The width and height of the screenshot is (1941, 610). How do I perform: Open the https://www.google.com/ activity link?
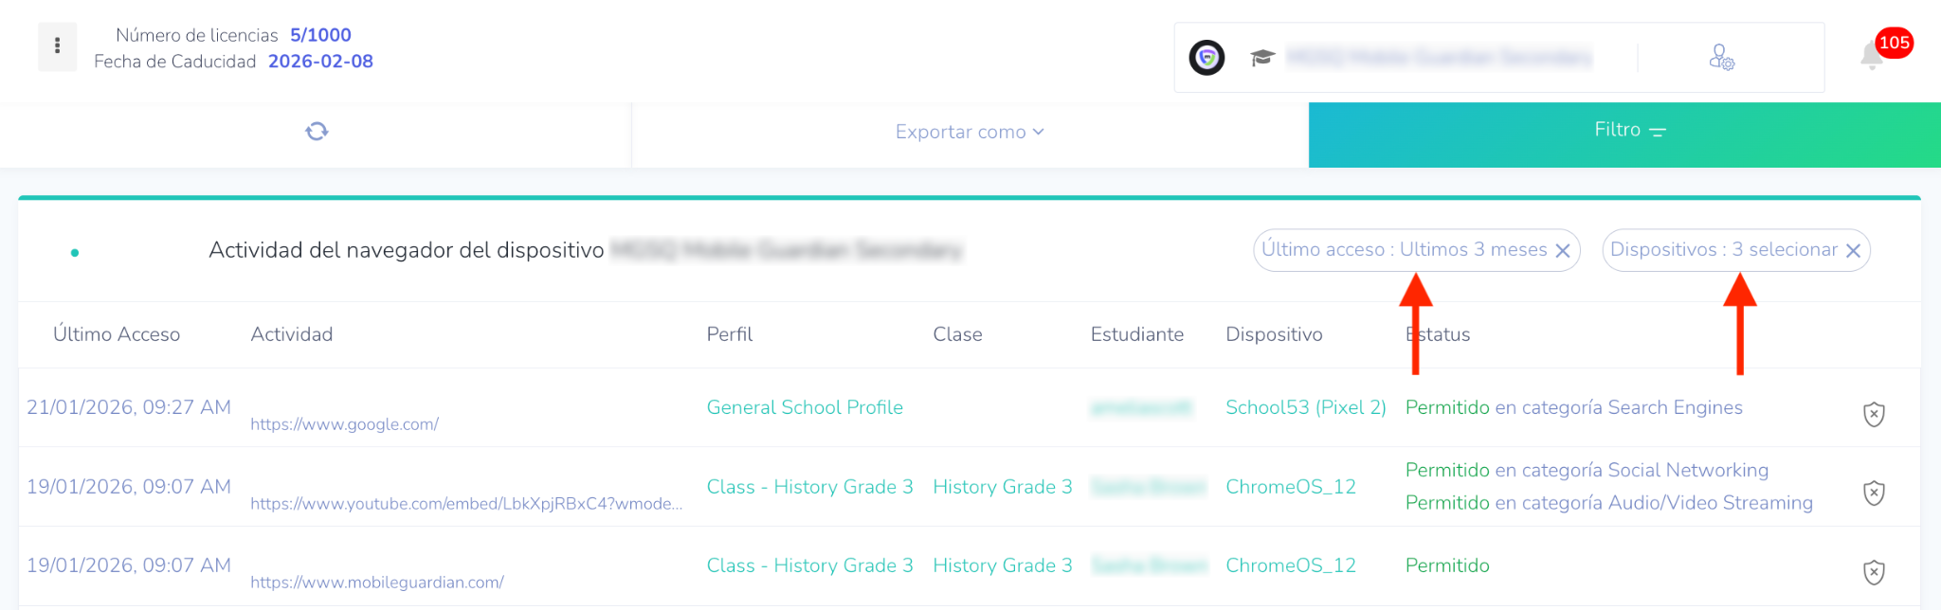tap(344, 424)
